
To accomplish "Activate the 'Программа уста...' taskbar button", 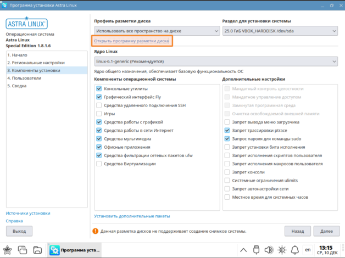I will 74,250.
